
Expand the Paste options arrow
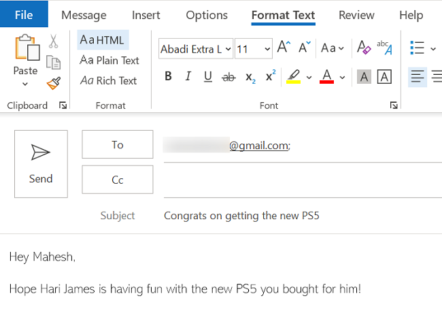point(25,84)
